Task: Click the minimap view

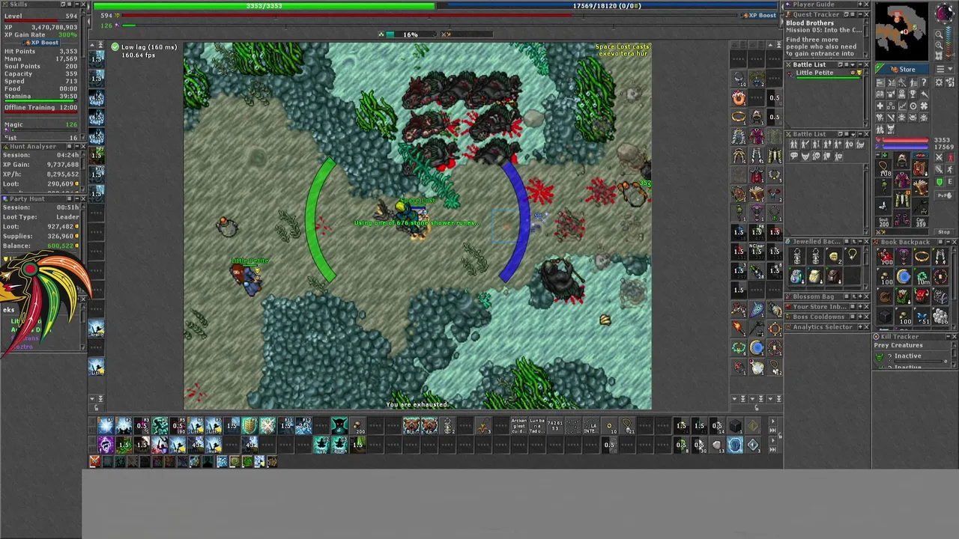Action: point(902,31)
